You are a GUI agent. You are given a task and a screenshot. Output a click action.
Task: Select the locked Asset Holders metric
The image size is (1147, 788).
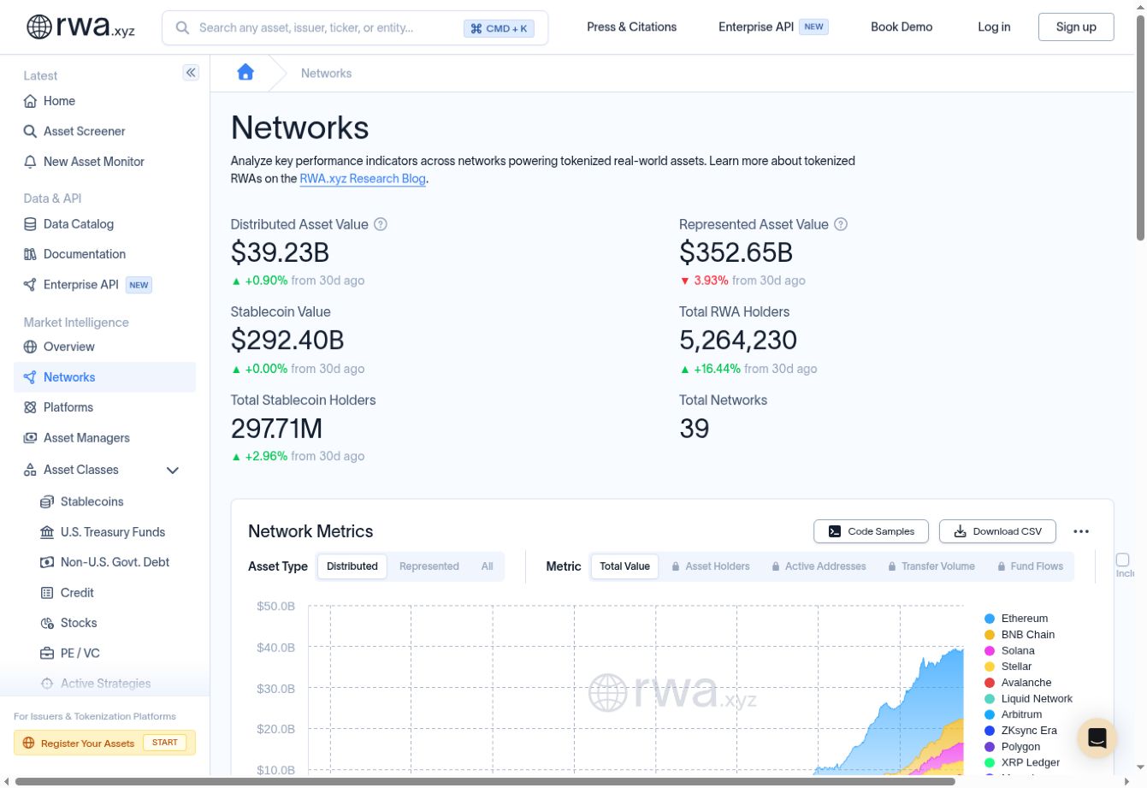coord(711,566)
